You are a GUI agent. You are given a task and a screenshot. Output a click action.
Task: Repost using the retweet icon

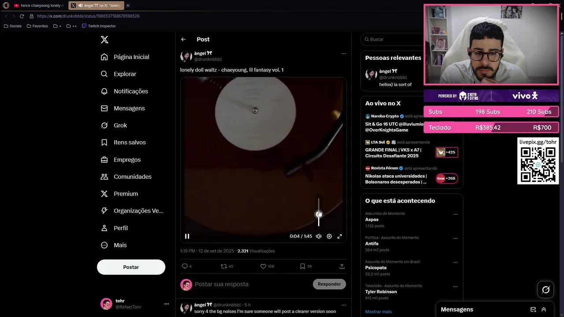(224, 266)
